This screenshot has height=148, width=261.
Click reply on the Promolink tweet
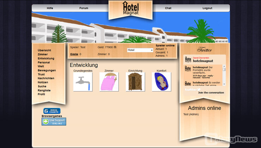tap(210, 76)
